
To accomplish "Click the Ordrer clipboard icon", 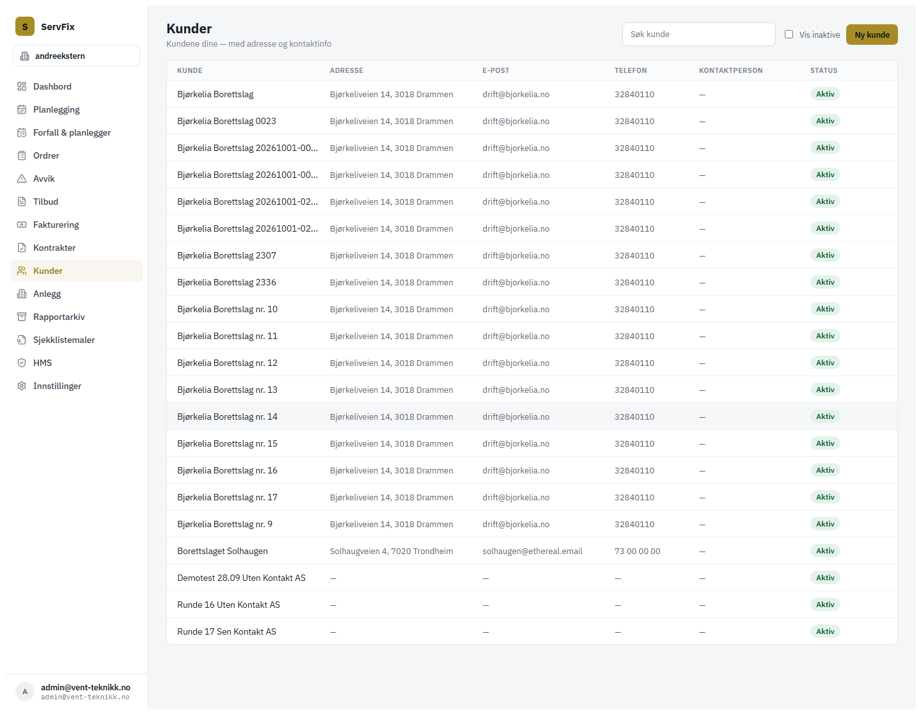I will [x=22, y=155].
